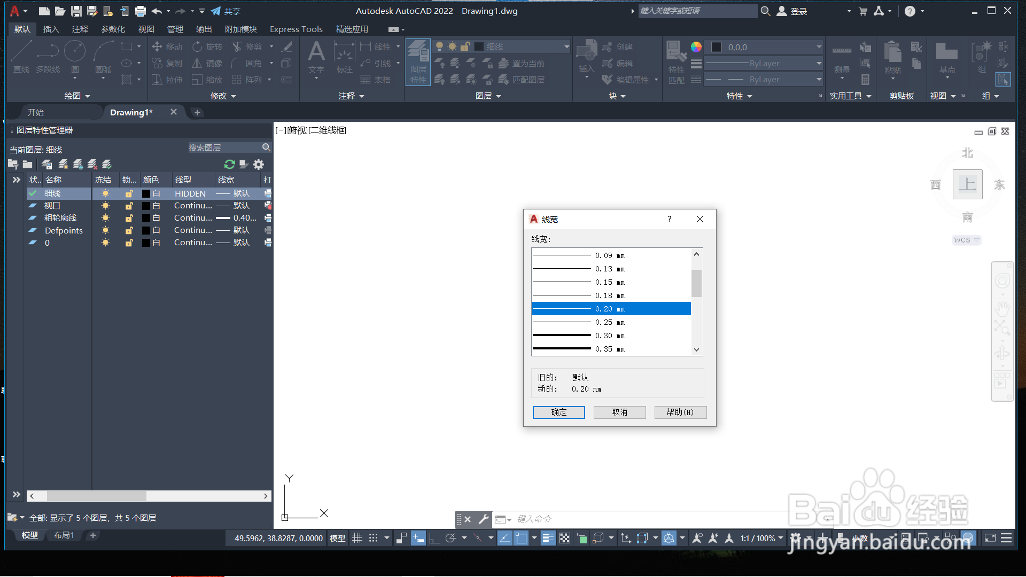
Task: Click the customization wrench in command line
Action: 483,519
